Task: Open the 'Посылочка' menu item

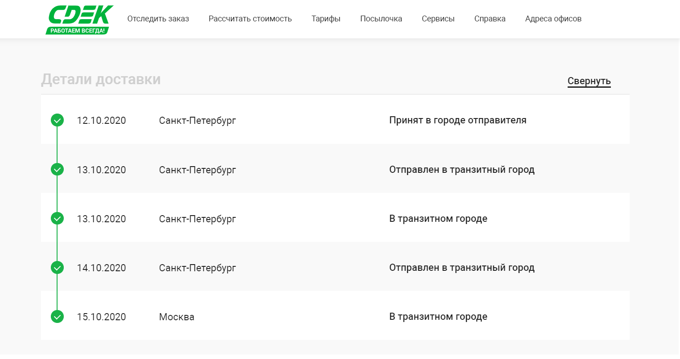Action: coord(381,19)
